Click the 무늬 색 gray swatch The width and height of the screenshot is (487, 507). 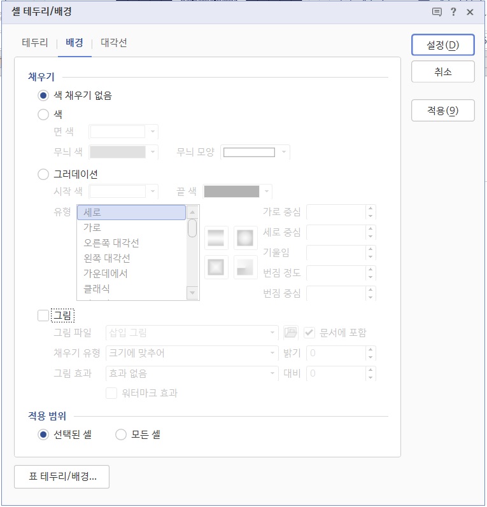pyautogui.click(x=118, y=152)
